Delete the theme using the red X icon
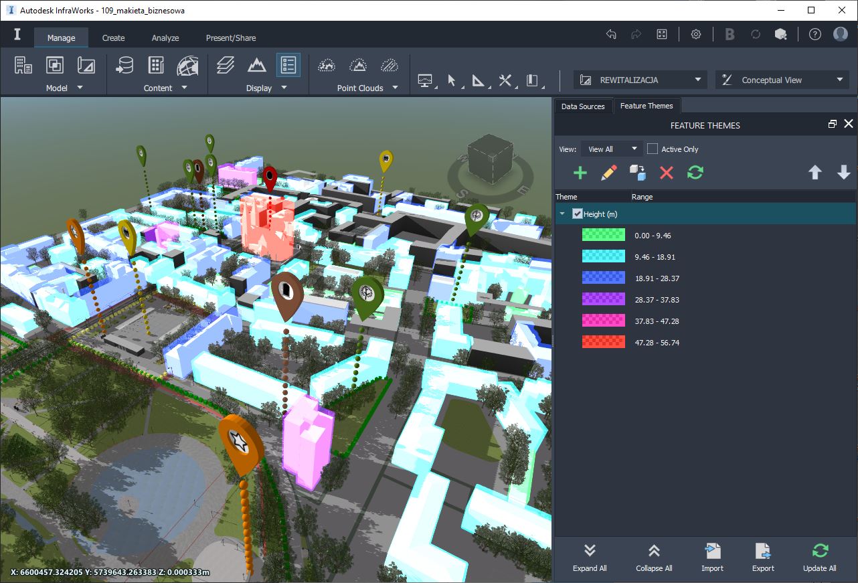This screenshot has width=858, height=583. point(667,172)
